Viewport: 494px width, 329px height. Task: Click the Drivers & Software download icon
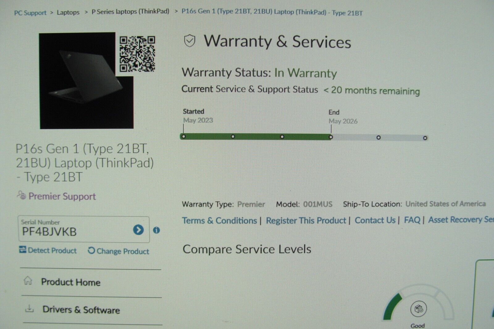(29, 308)
